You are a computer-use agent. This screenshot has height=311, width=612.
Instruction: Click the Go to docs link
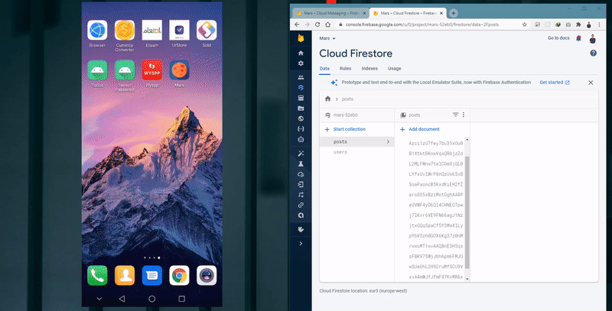(558, 38)
